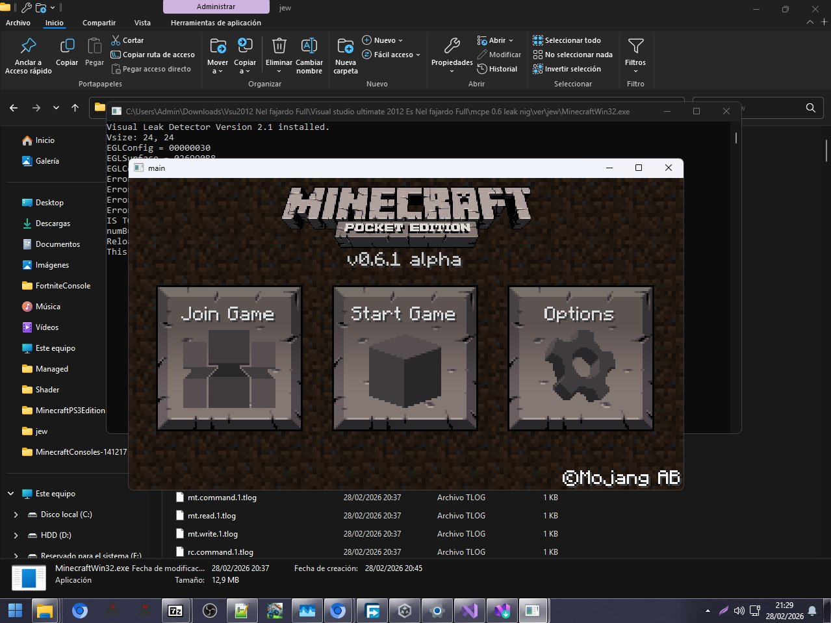Go up one folder level

tap(75, 108)
